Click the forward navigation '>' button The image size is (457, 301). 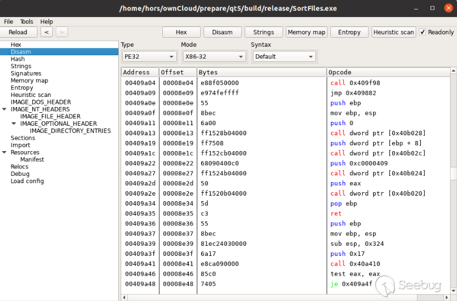(62, 32)
